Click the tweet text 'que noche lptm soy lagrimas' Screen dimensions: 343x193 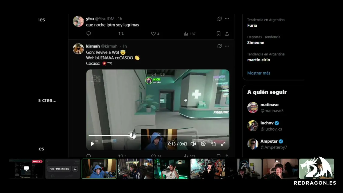[113, 25]
